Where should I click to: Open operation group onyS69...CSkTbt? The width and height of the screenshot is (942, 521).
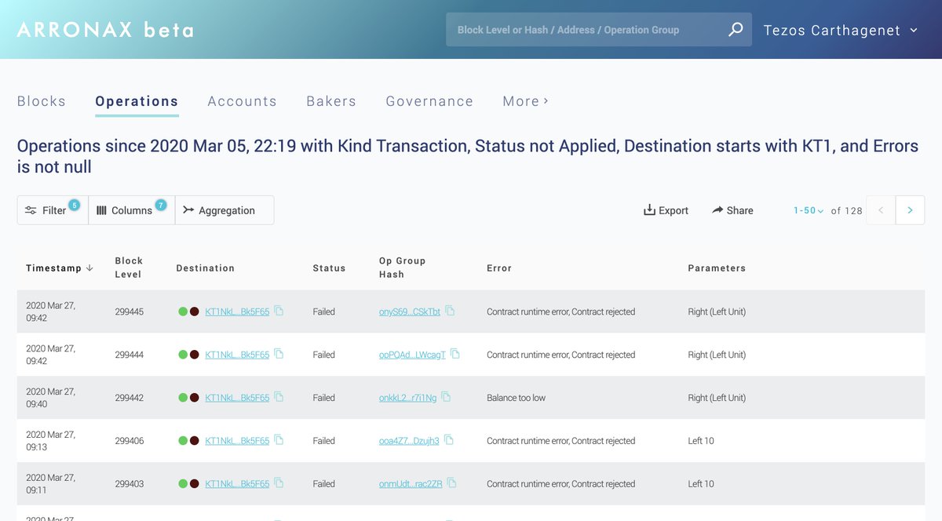(x=410, y=312)
